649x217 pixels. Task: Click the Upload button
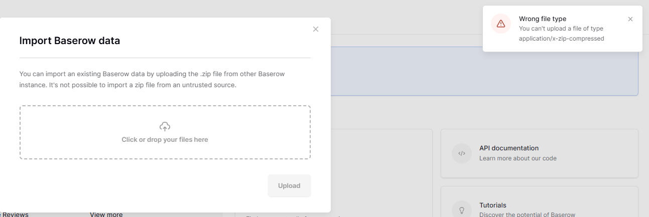tap(289, 185)
